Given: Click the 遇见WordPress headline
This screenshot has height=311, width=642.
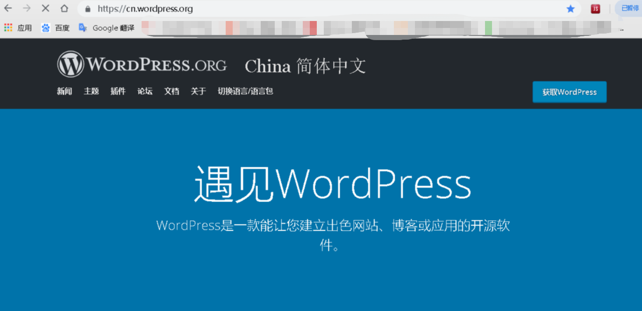Looking at the screenshot, I should click(333, 184).
